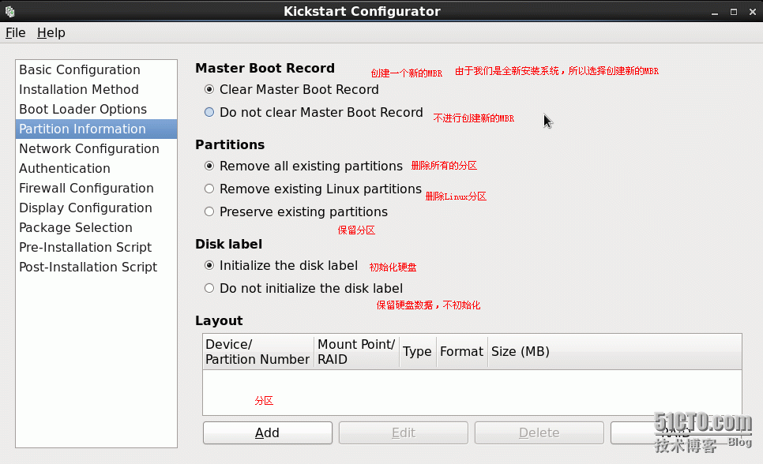Click the Type column header

point(418,352)
